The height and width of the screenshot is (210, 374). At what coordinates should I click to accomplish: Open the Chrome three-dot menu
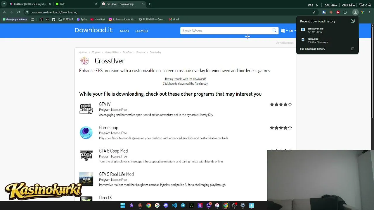tap(369, 12)
